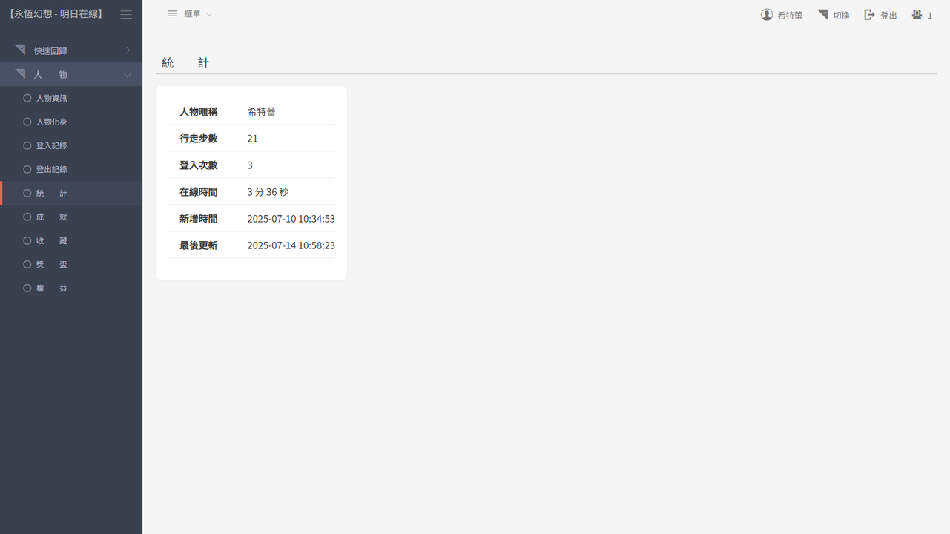Click the 行走步數 label
This screenshot has width=950, height=534.
click(x=198, y=138)
